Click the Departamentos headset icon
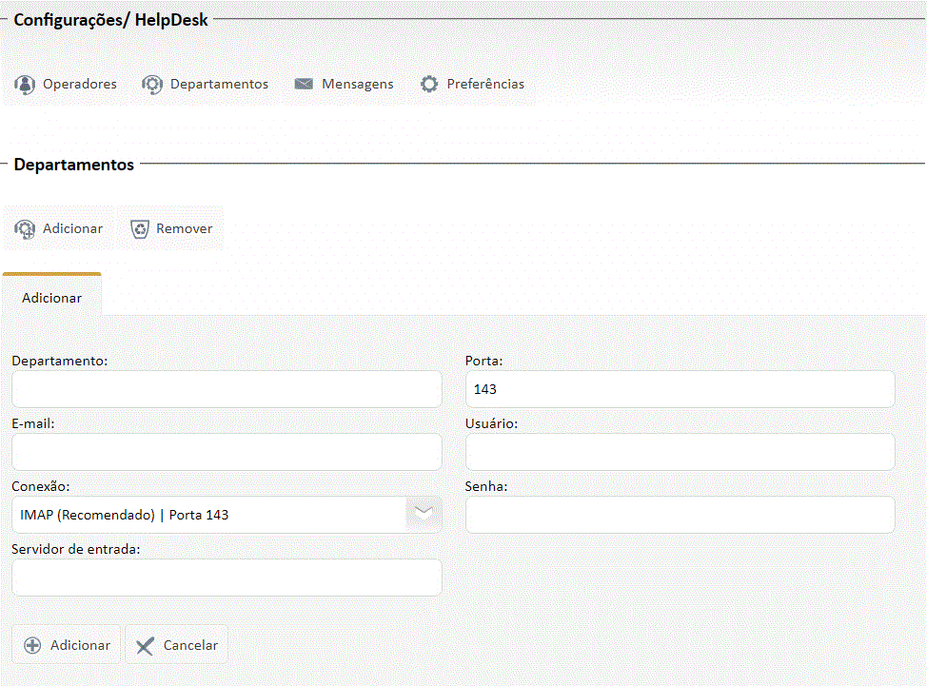Viewport: 927px width, 686px height. pos(152,85)
